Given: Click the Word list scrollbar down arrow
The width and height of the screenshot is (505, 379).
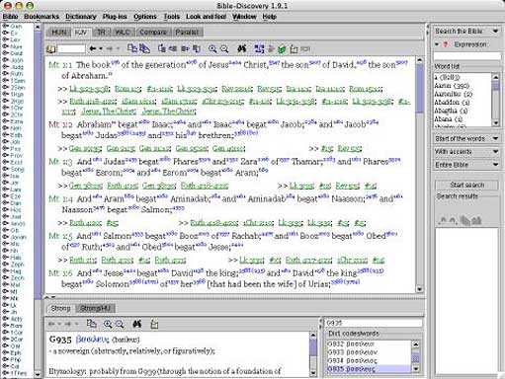Looking at the screenshot, I should 496,123.
